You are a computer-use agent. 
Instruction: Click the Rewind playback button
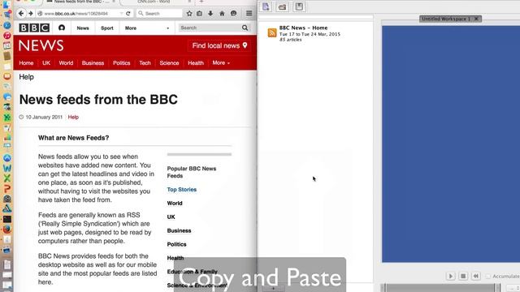[476, 276]
